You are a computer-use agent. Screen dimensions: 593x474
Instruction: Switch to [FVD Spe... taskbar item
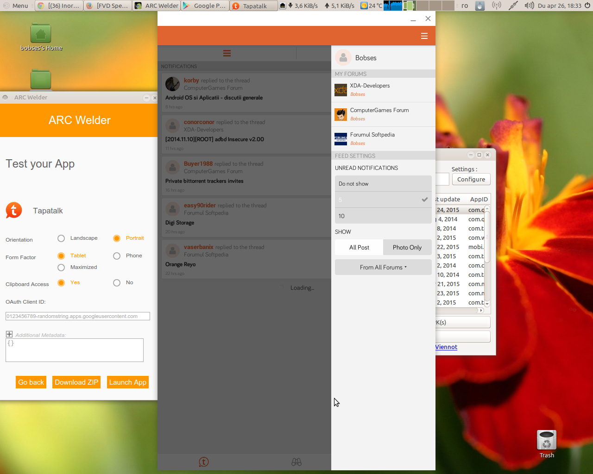tap(107, 6)
